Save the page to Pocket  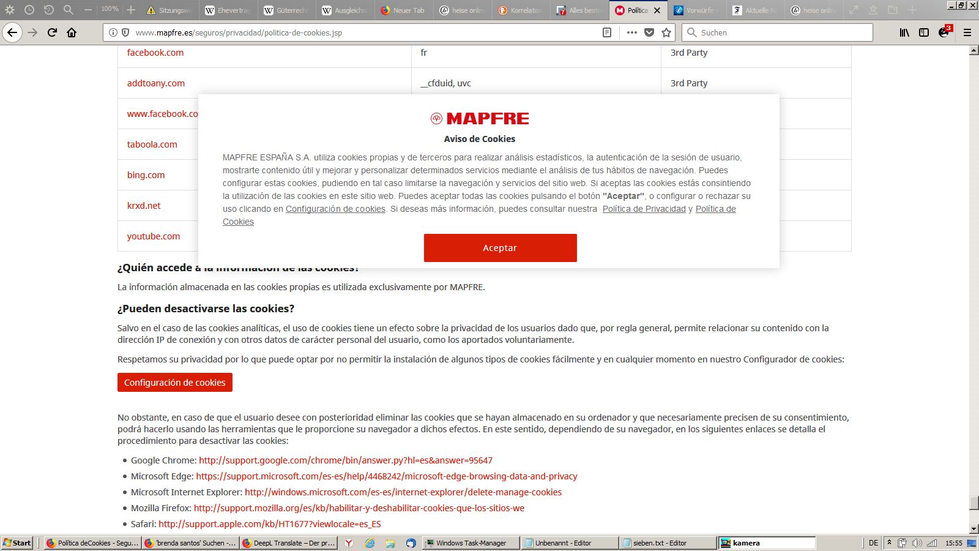coord(649,32)
